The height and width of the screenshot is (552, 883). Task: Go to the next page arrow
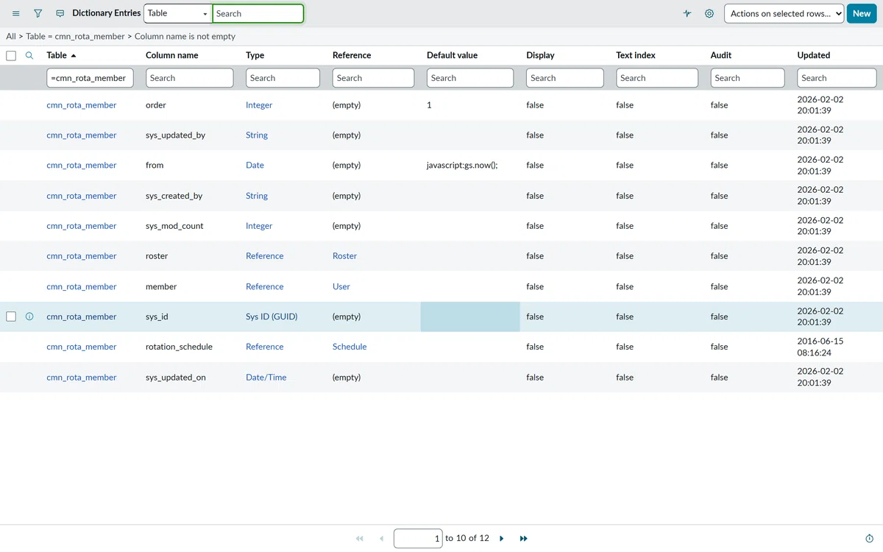click(x=502, y=539)
